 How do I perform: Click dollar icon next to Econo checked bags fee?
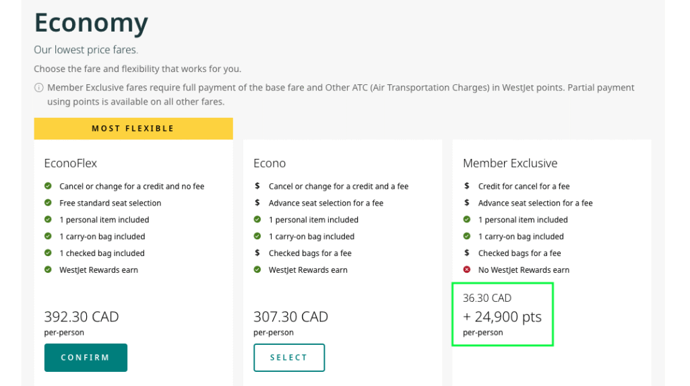pos(257,253)
